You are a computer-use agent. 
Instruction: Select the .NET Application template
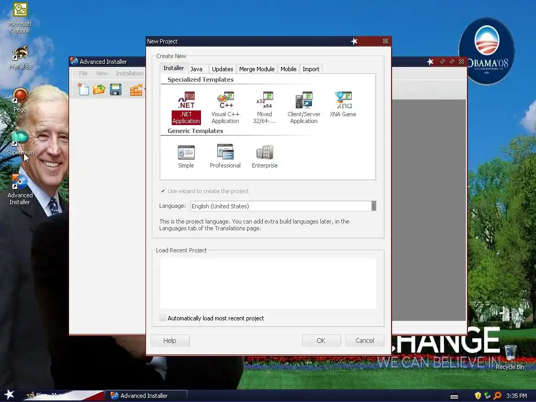186,108
